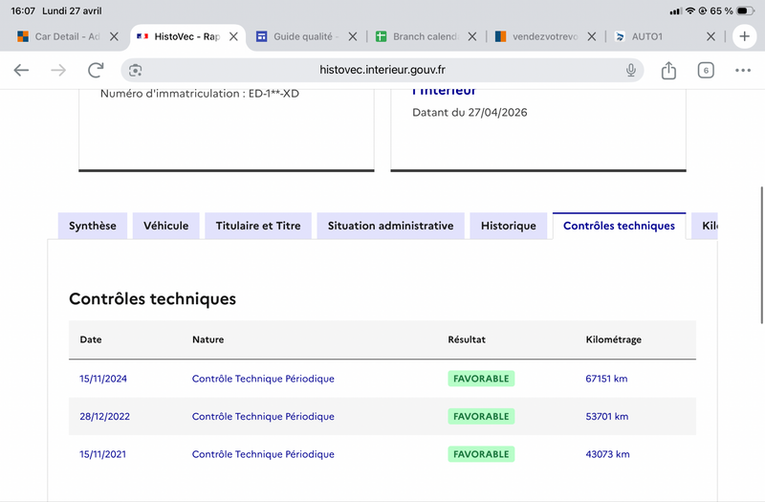Open the Historique tab
Image resolution: width=765 pixels, height=502 pixels.
tap(509, 226)
